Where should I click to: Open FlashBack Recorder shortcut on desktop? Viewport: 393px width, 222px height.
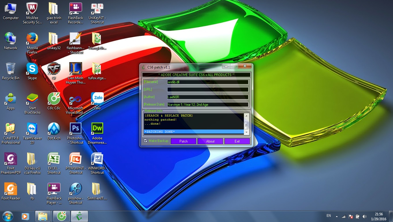coord(76,13)
